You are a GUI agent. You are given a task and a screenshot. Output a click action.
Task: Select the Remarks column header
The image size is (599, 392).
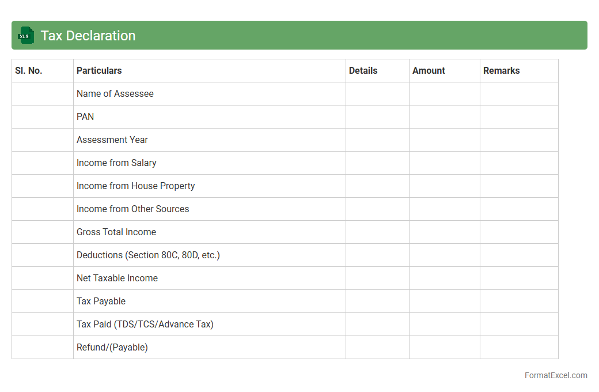pyautogui.click(x=501, y=71)
